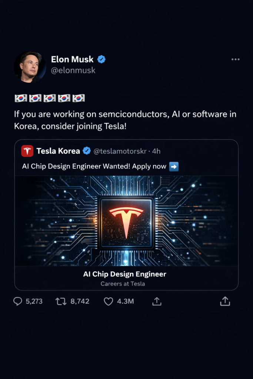Click the Careers at Tesla caption
253x379 pixels.
click(123, 284)
